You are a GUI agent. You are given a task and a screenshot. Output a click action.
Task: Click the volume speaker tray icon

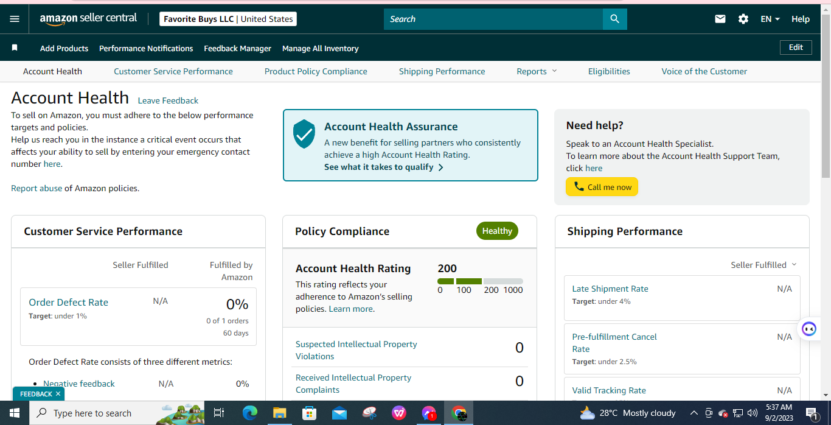click(753, 413)
